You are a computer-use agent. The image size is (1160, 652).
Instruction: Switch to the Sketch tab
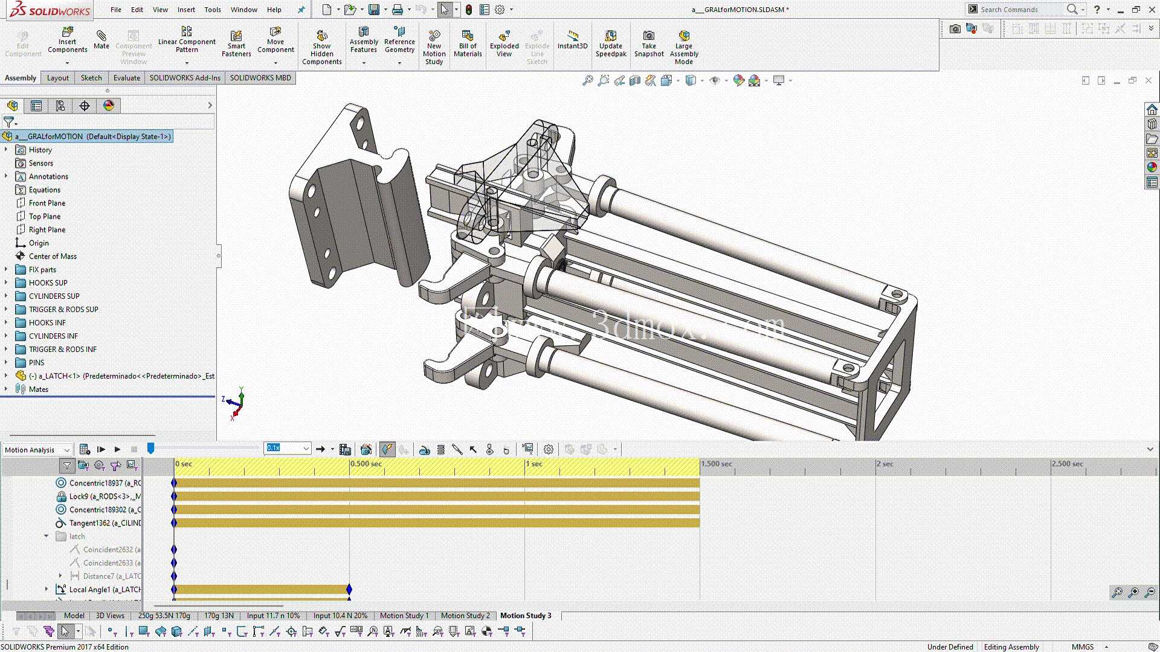pyautogui.click(x=91, y=78)
